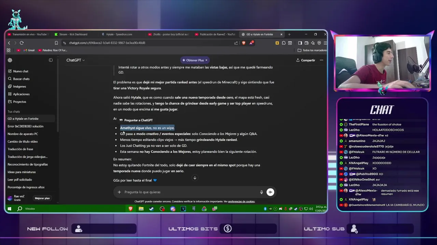
Task: Open the Brave wallet icon
Action: tap(307, 43)
